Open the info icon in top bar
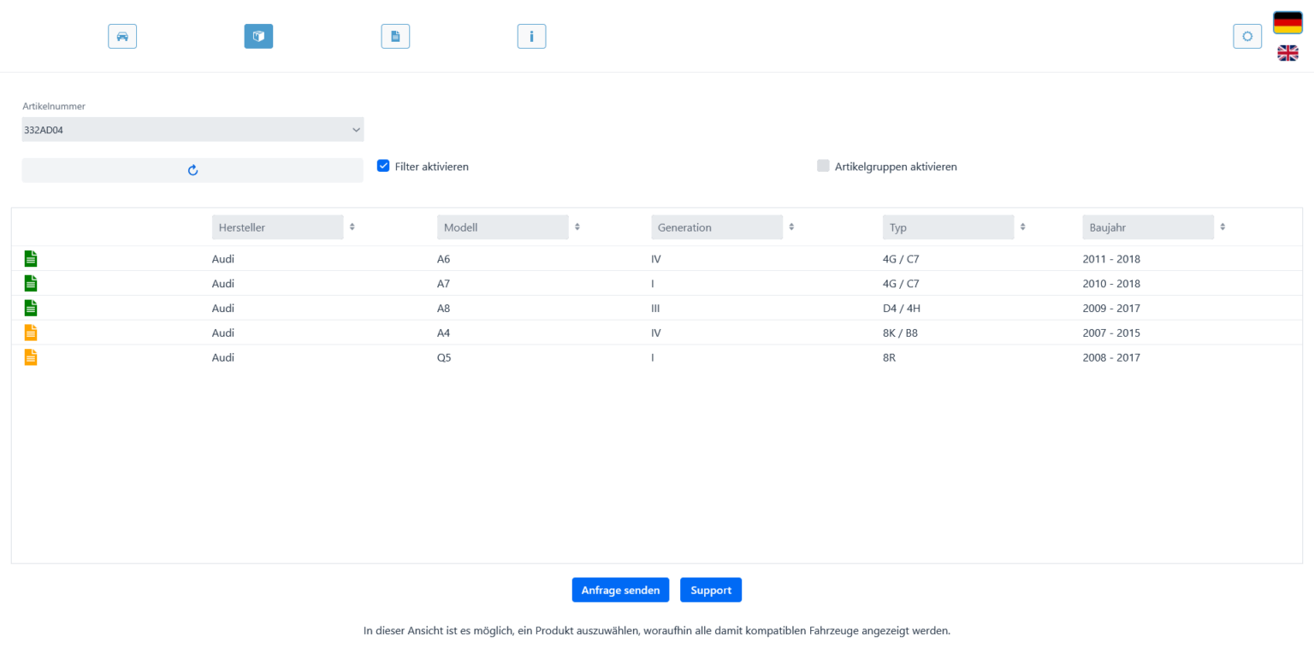The width and height of the screenshot is (1314, 648). pos(531,36)
